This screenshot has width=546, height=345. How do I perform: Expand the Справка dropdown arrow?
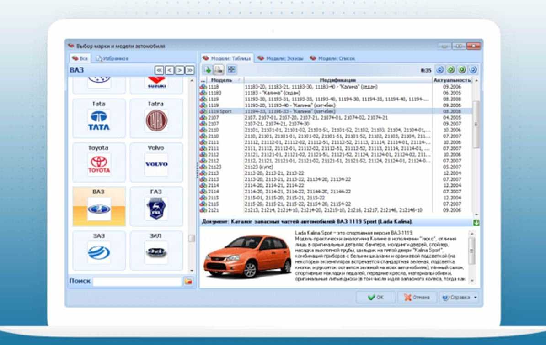(x=476, y=298)
